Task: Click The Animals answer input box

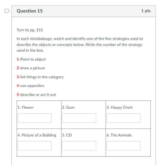Action: (123, 146)
